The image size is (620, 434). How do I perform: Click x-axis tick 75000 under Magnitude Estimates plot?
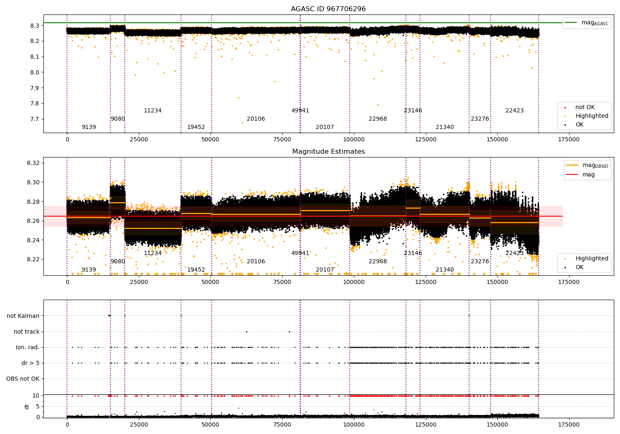pyautogui.click(x=282, y=282)
